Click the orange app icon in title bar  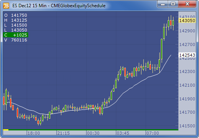(6, 6)
